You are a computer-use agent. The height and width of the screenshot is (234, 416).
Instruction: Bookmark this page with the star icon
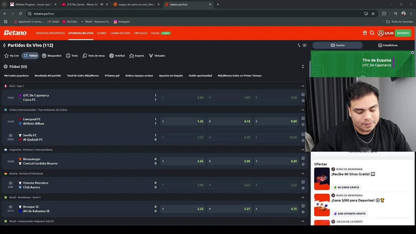373,14
